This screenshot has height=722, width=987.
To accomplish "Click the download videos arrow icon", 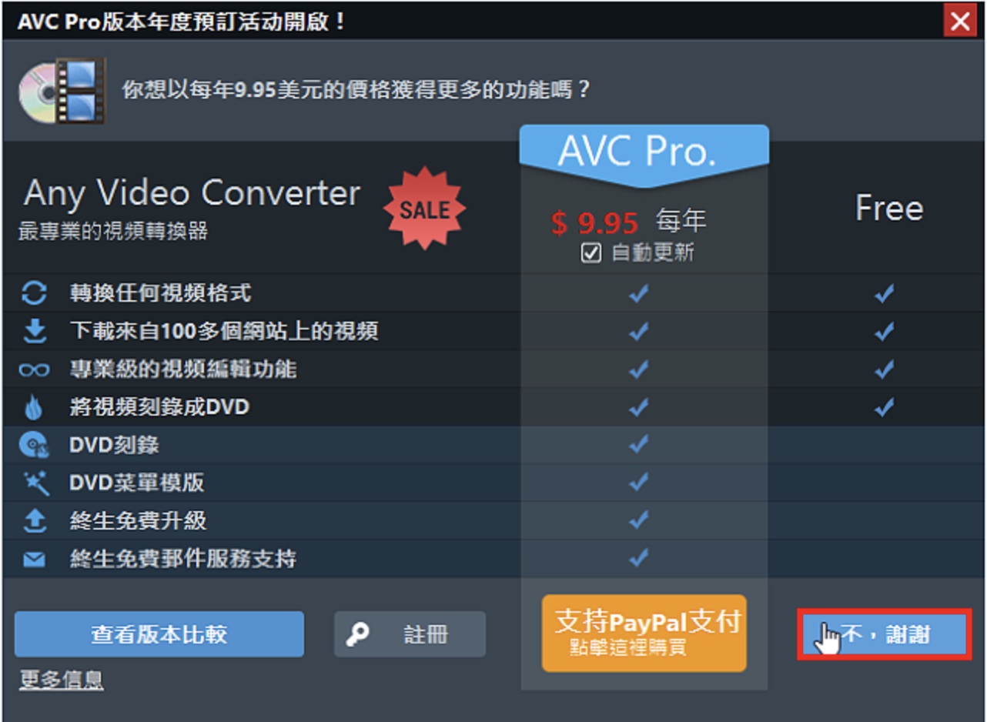I will pyautogui.click(x=34, y=331).
